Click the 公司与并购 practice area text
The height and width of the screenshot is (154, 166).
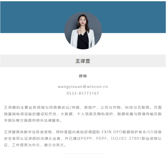click(x=110, y=107)
